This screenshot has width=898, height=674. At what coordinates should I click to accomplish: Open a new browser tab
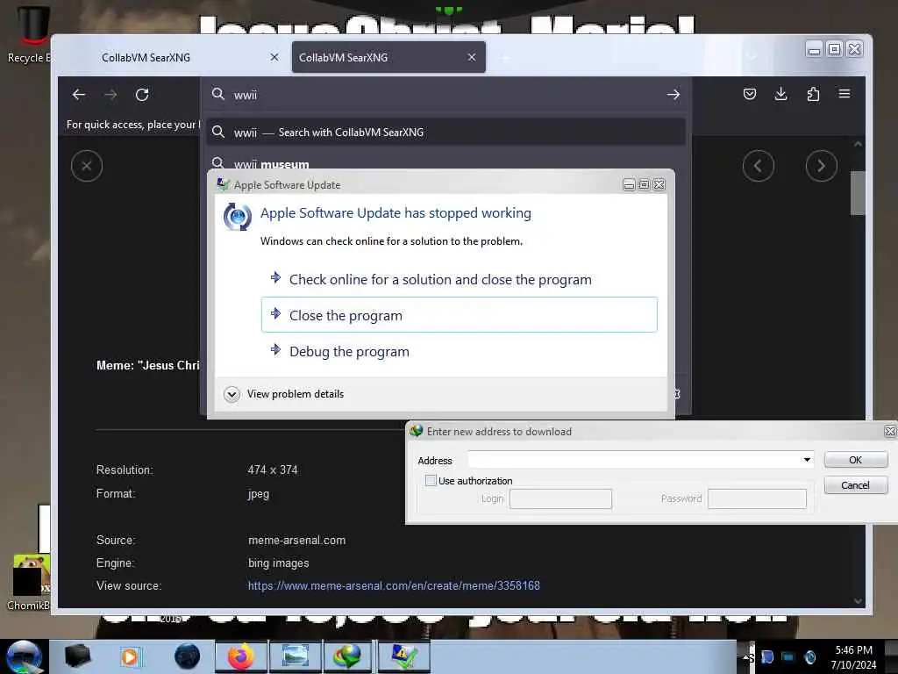pos(504,58)
